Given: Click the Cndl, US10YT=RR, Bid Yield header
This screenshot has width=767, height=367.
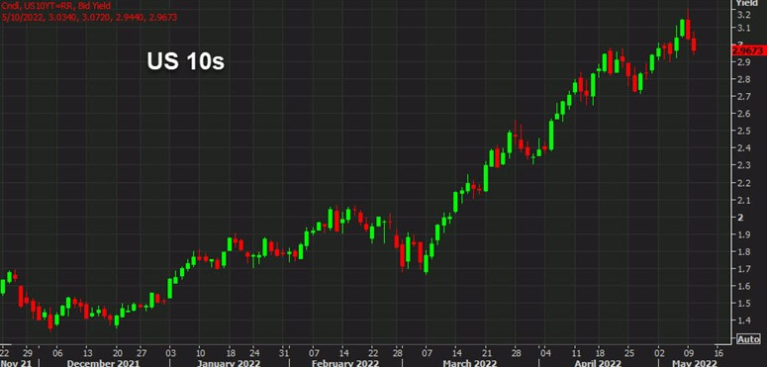Looking at the screenshot, I should point(56,6).
